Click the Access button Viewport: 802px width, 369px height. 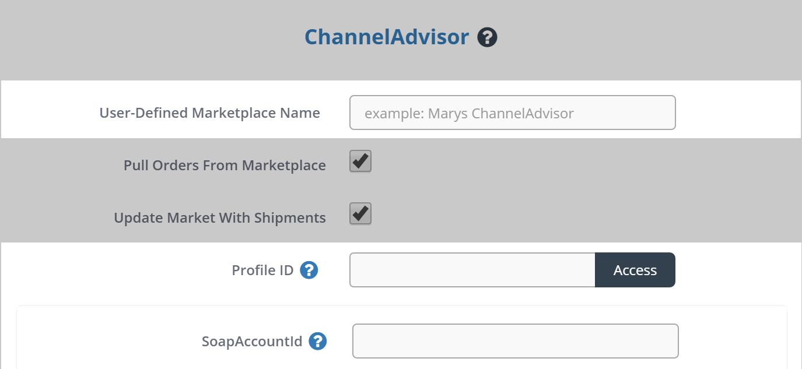click(x=635, y=270)
